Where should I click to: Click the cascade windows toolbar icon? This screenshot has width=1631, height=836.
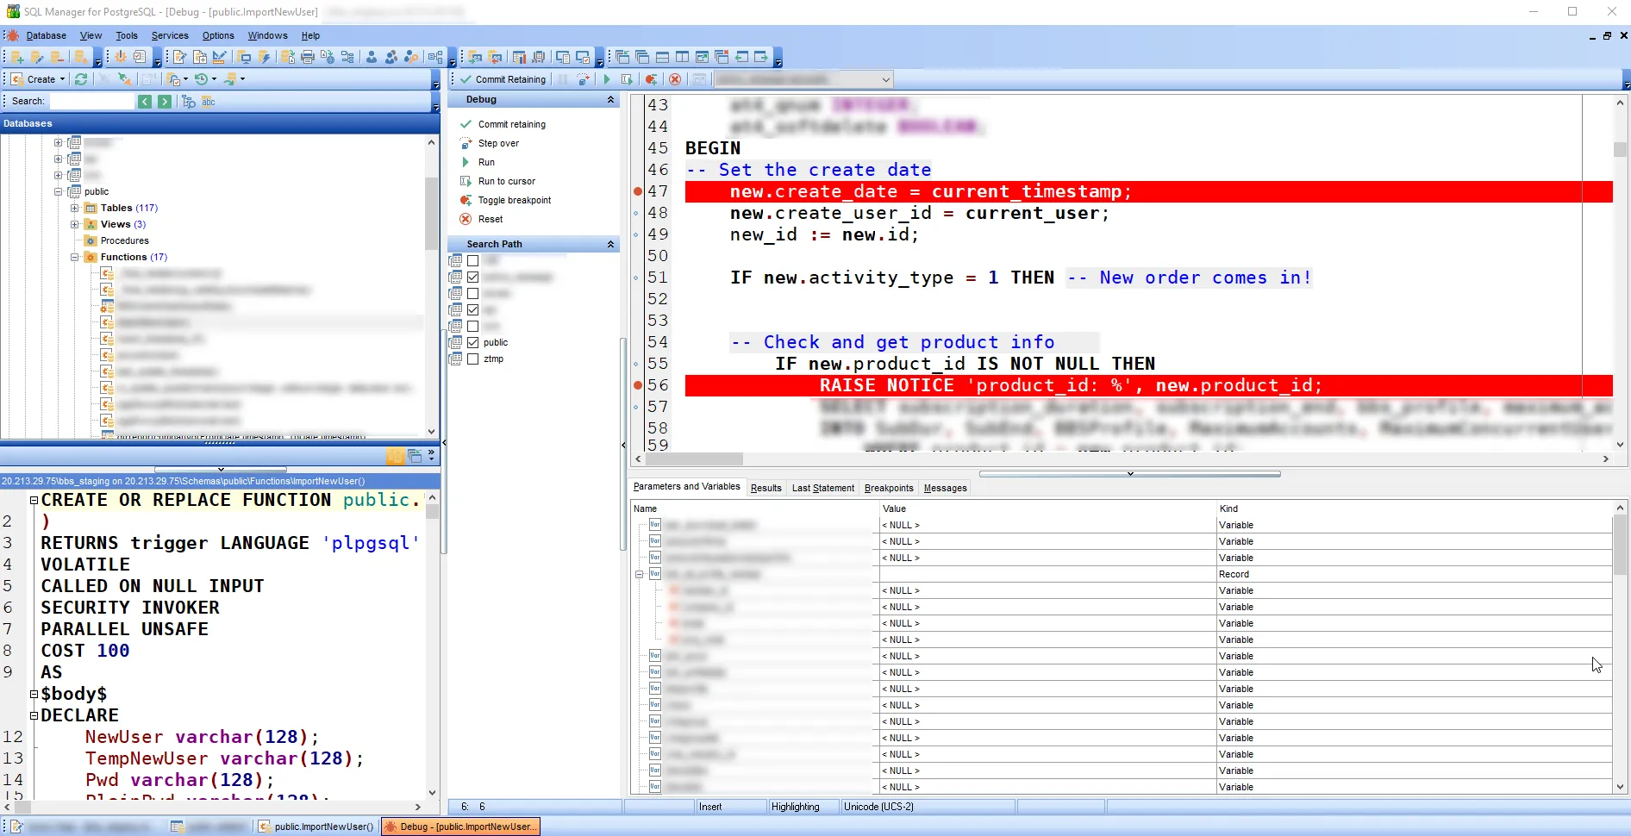[642, 57]
